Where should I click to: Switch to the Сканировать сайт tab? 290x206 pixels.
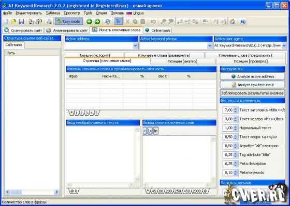point(23,30)
